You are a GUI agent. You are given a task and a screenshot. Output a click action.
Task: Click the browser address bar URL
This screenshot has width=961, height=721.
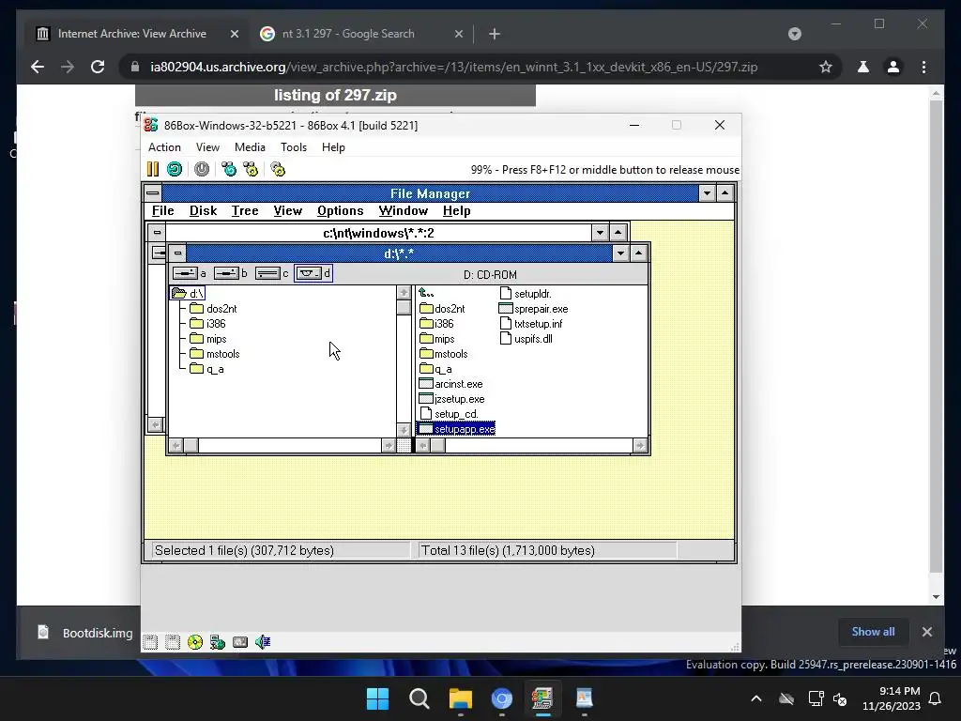coord(453,67)
